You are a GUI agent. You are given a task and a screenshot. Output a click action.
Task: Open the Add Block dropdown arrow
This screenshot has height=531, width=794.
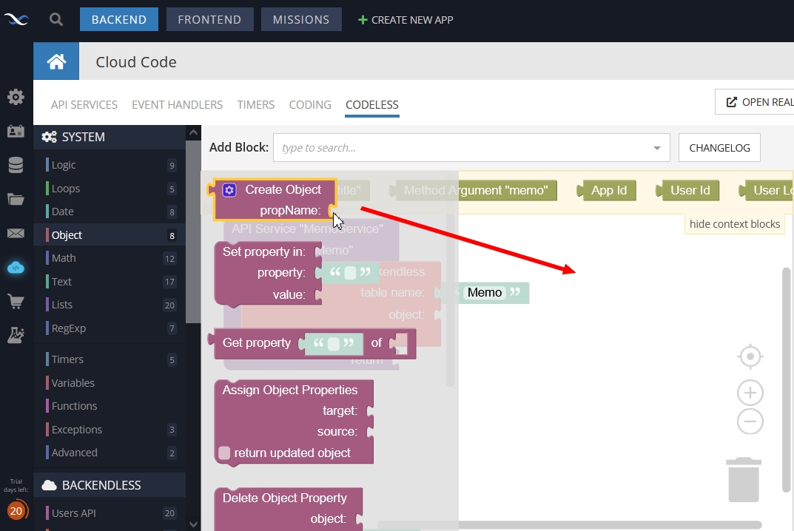tap(657, 148)
